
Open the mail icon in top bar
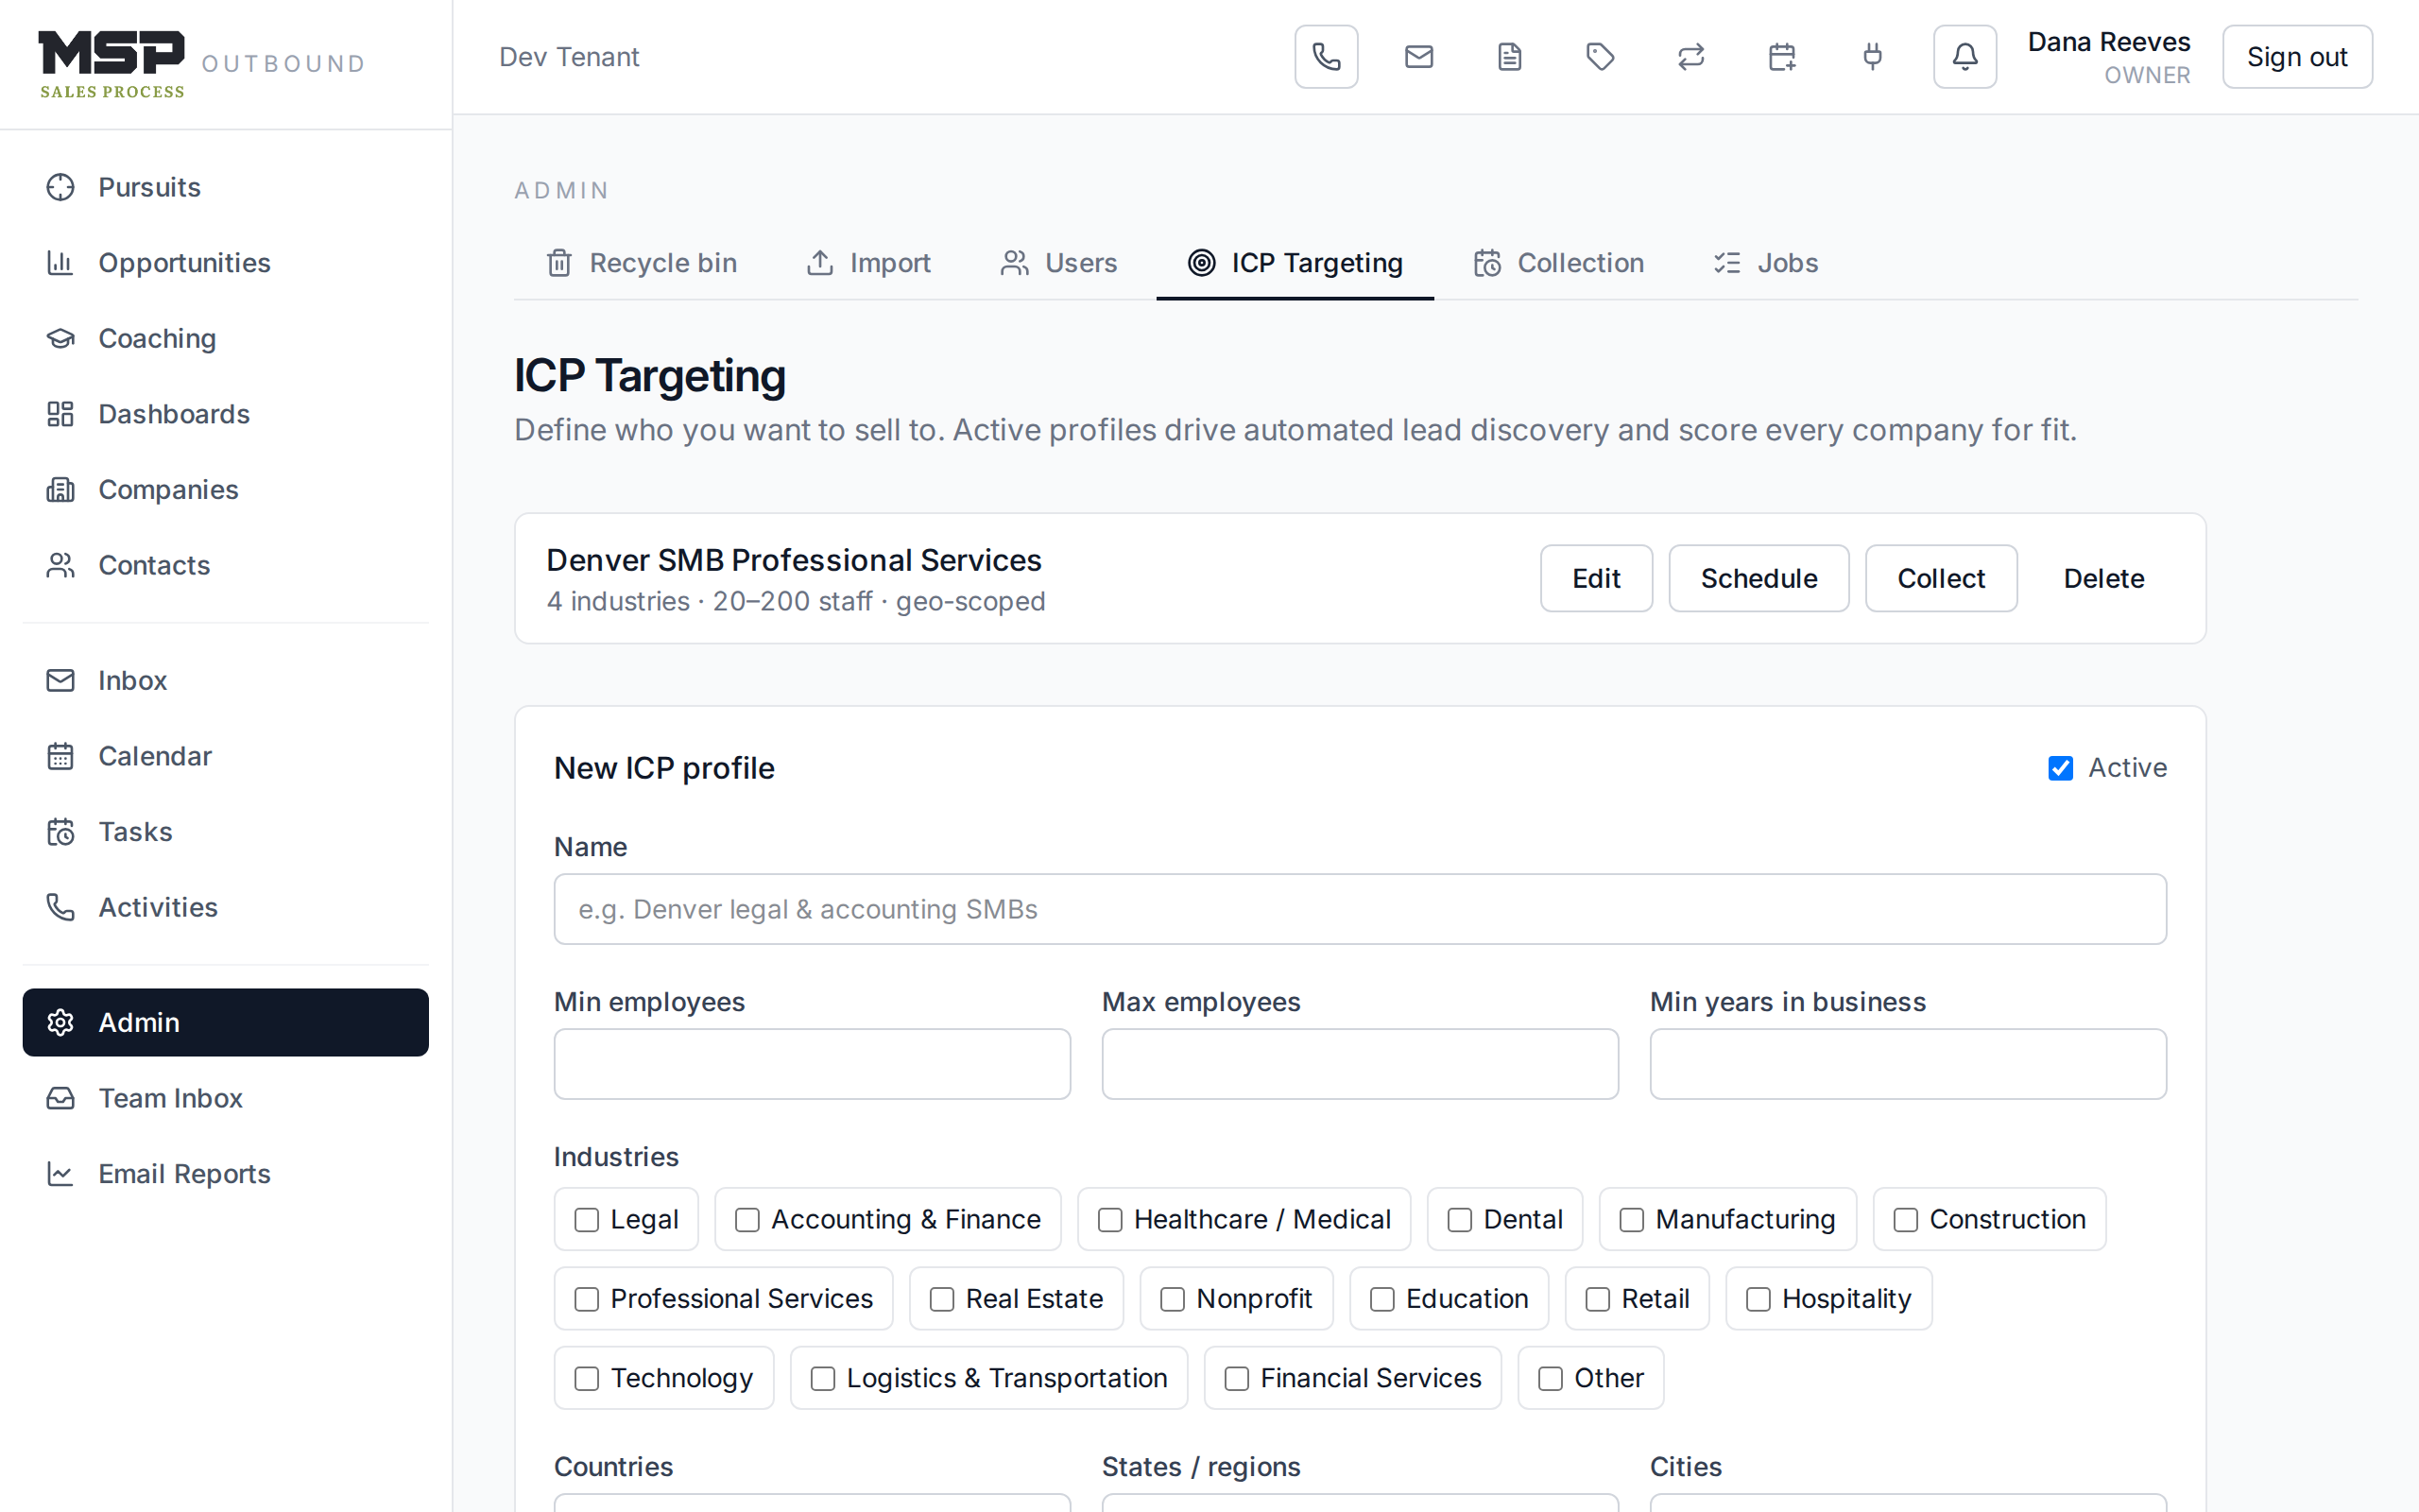pyautogui.click(x=1418, y=57)
